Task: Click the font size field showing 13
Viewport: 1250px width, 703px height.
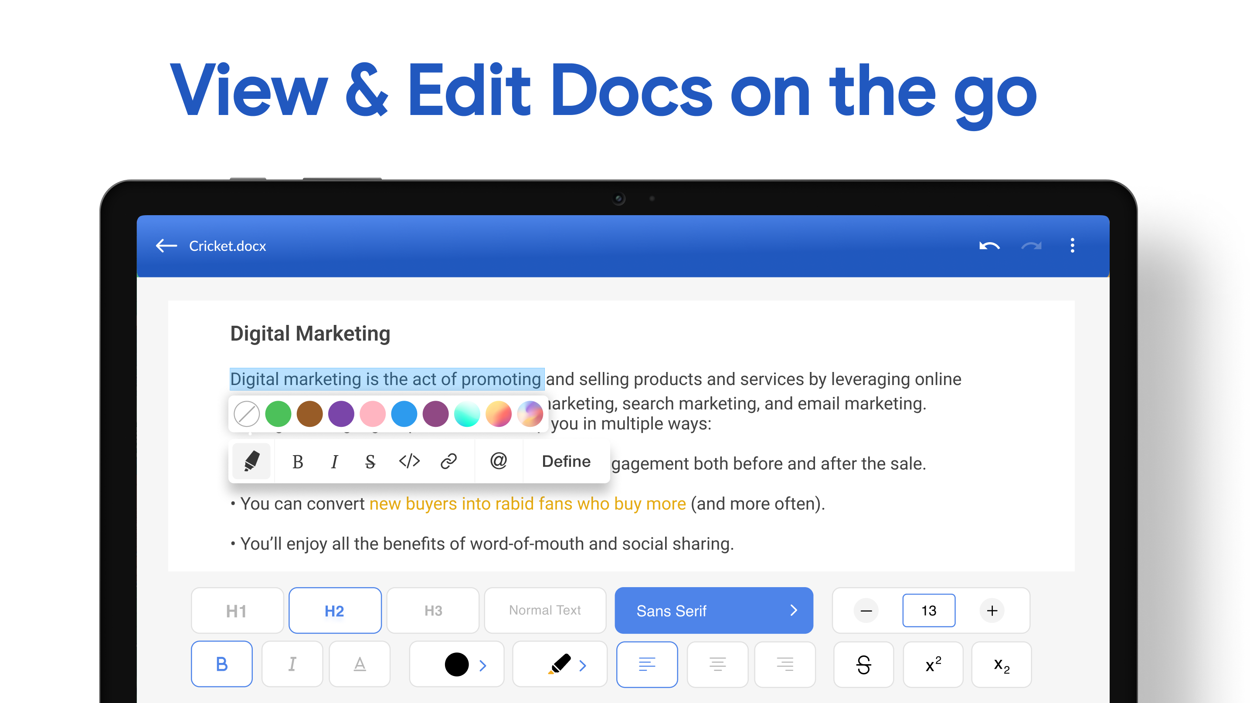Action: [x=929, y=611]
